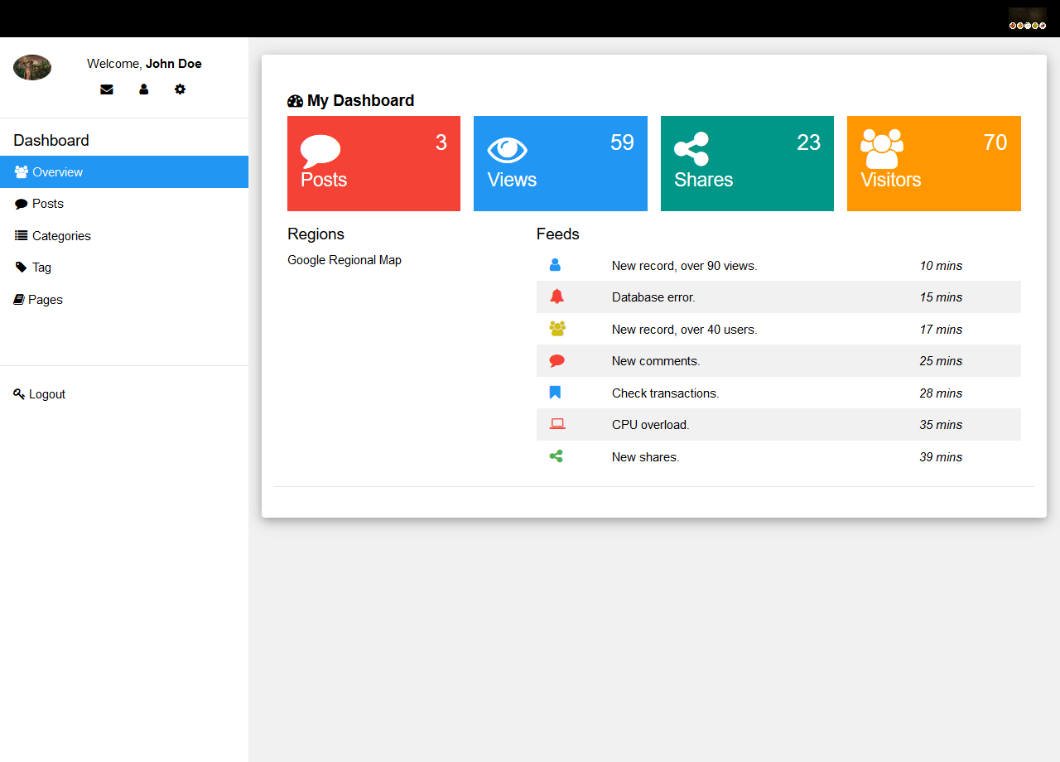1060x762 pixels.
Task: Go to Categories in the sidebar
Action: tap(60, 236)
